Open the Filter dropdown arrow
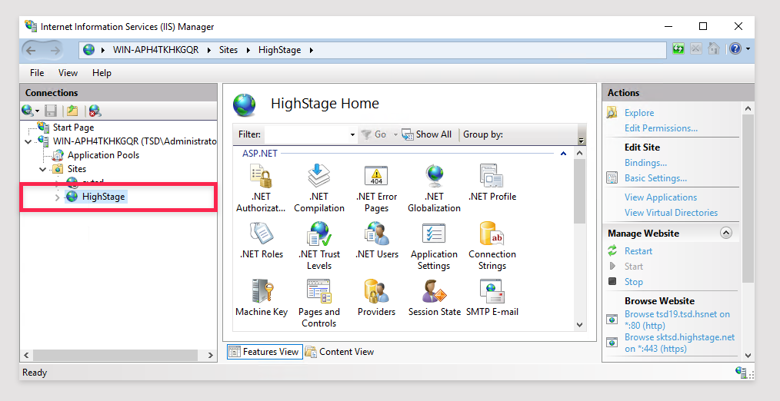The width and height of the screenshot is (780, 401). (352, 134)
